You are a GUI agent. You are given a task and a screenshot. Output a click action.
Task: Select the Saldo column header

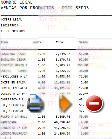(83, 42)
